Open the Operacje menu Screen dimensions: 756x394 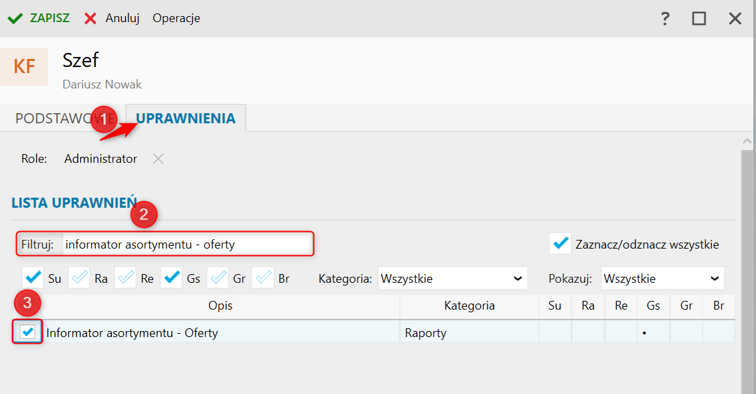176,18
